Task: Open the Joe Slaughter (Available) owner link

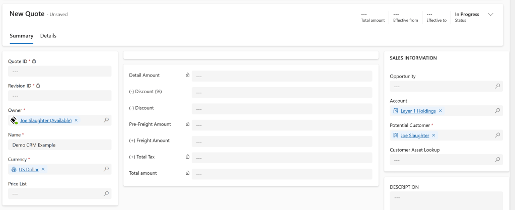Action: 46,120
